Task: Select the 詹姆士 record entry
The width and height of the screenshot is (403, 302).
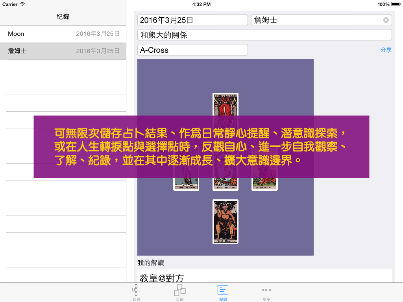Action: coord(63,51)
